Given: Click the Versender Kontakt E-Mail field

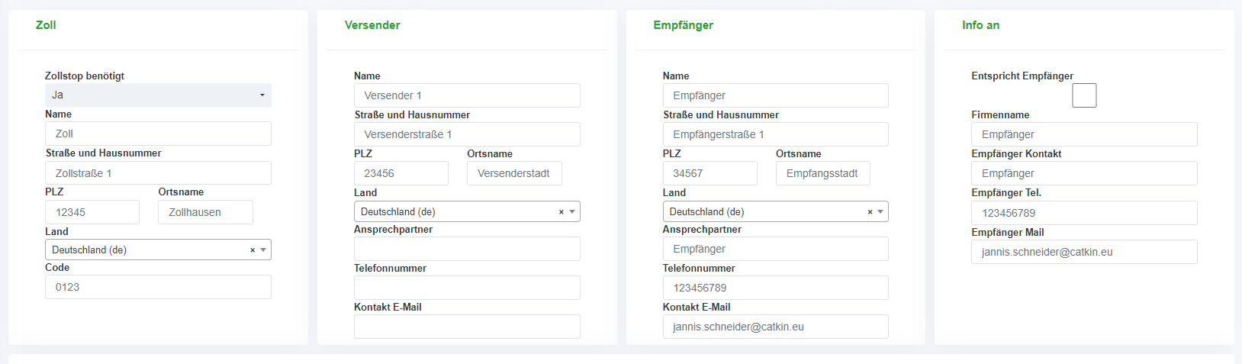Looking at the screenshot, I should (467, 327).
